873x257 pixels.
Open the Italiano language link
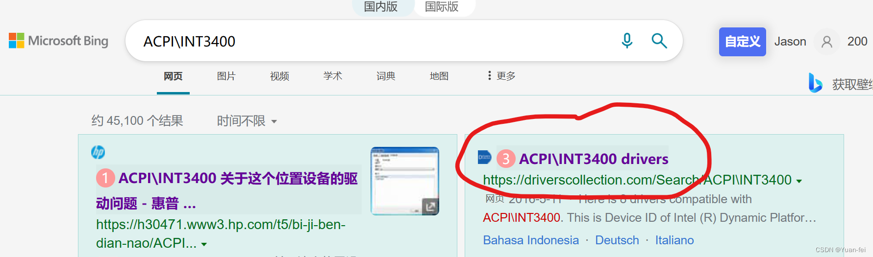coord(674,240)
